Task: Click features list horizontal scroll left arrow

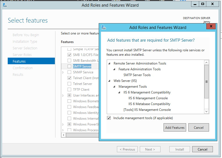Action: coord(64,135)
